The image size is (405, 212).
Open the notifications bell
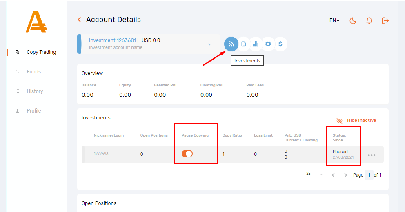369,20
